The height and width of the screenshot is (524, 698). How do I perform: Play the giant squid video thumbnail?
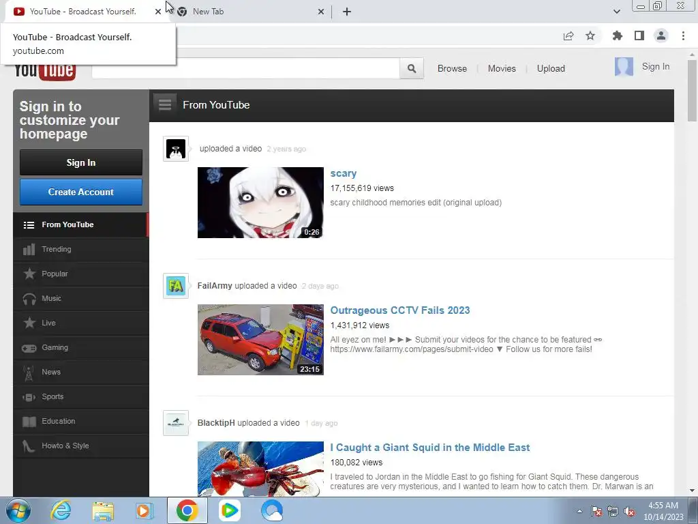tap(260, 469)
